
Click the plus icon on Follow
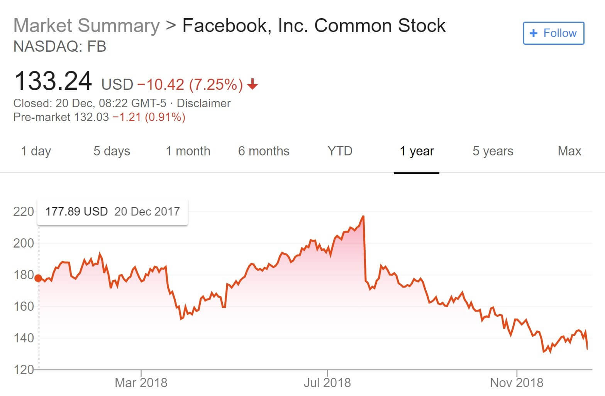534,33
